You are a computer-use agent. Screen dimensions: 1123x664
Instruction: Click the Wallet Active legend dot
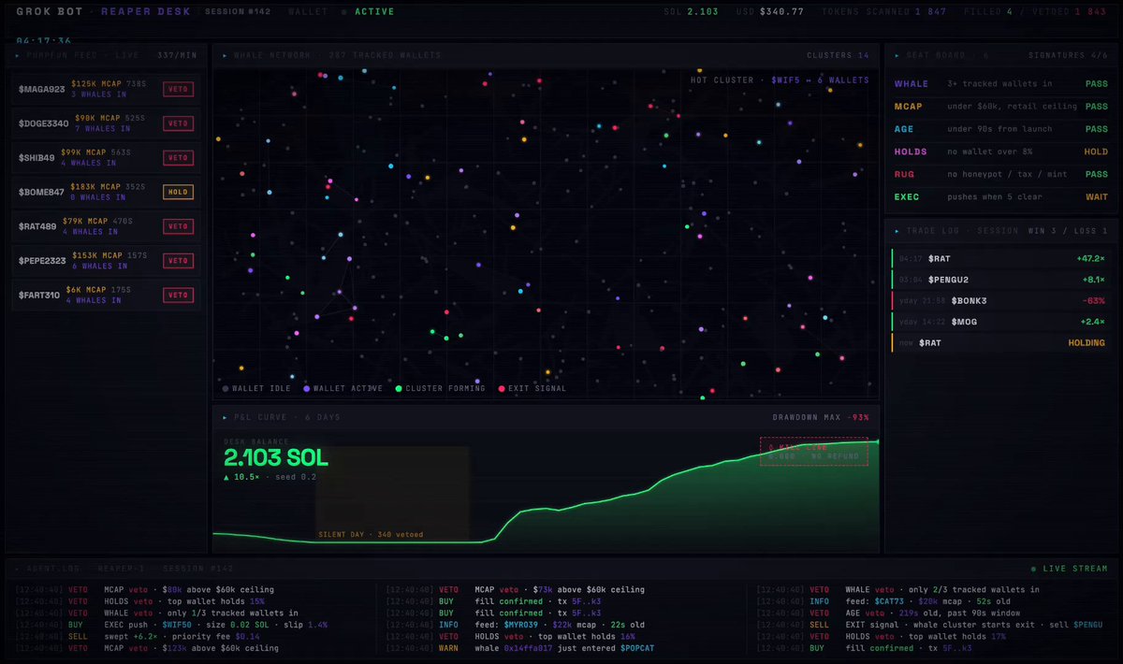[306, 388]
